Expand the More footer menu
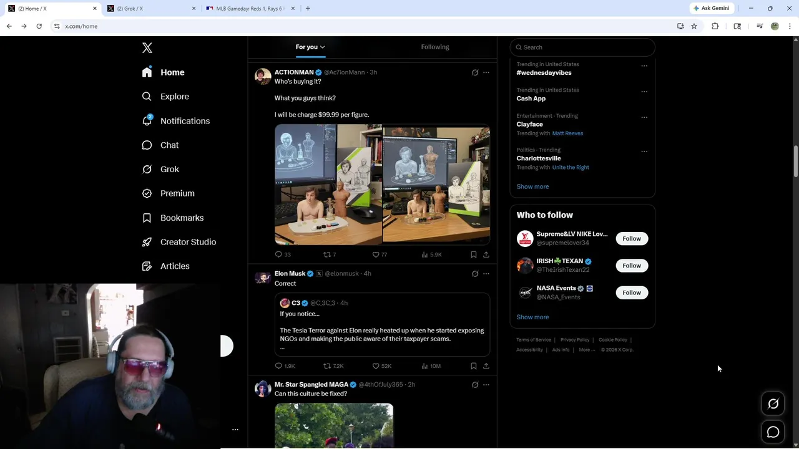Viewport: 799px width, 449px height. click(x=587, y=350)
